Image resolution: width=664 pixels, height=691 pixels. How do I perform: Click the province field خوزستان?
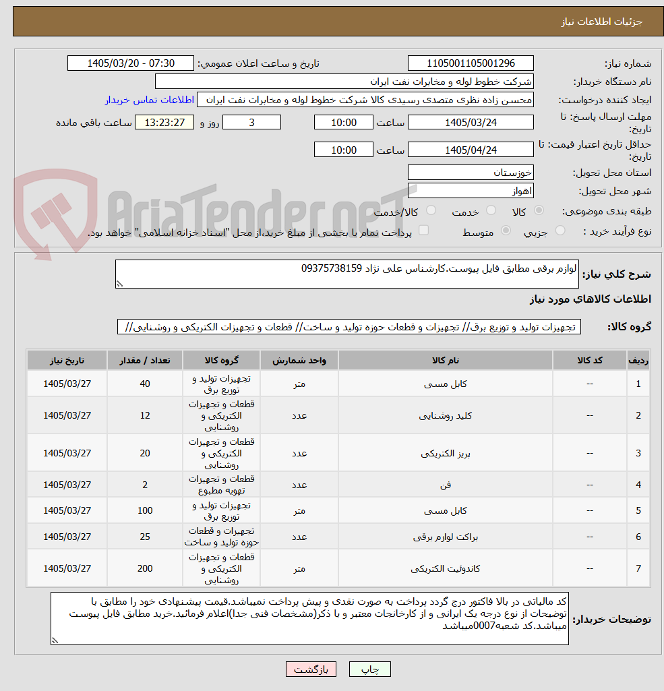(x=471, y=173)
